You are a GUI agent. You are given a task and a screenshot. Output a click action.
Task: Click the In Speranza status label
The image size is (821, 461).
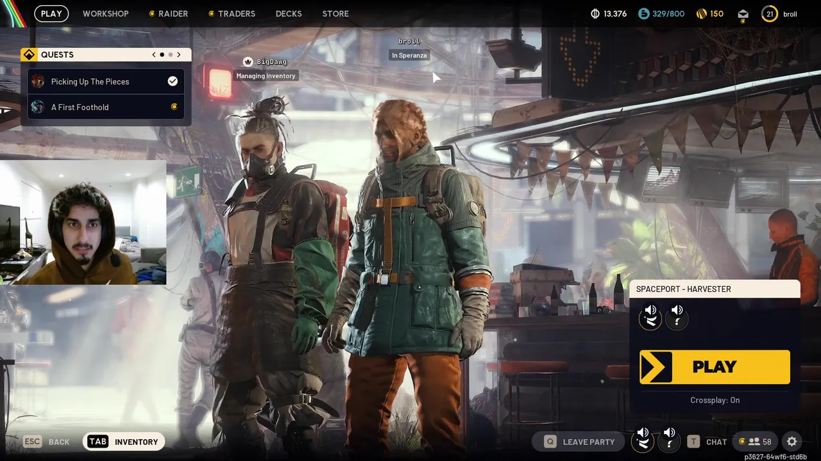[x=409, y=56]
